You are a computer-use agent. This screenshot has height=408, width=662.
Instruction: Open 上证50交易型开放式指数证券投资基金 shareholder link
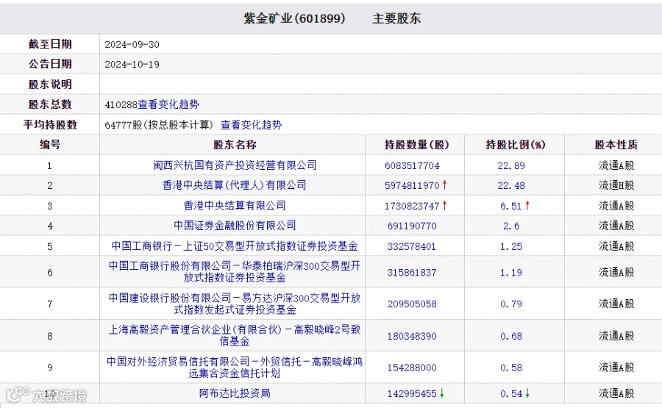click(235, 246)
